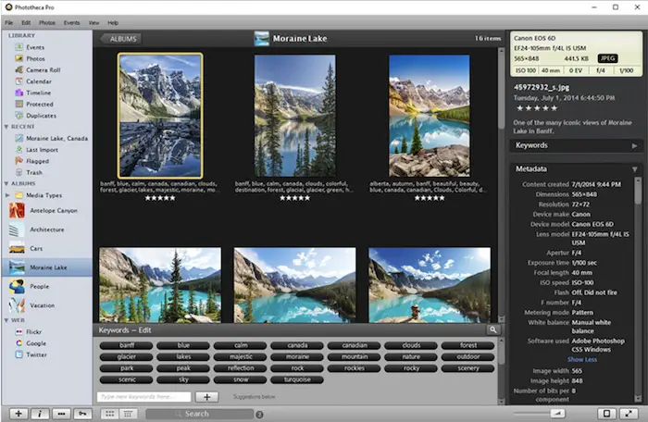Open the Photos menu
Image resolution: width=648 pixels, height=422 pixels.
coord(46,22)
